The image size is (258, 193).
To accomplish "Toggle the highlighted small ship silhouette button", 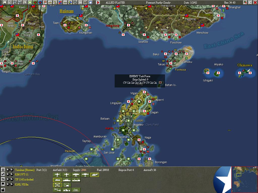I will coord(57,180).
